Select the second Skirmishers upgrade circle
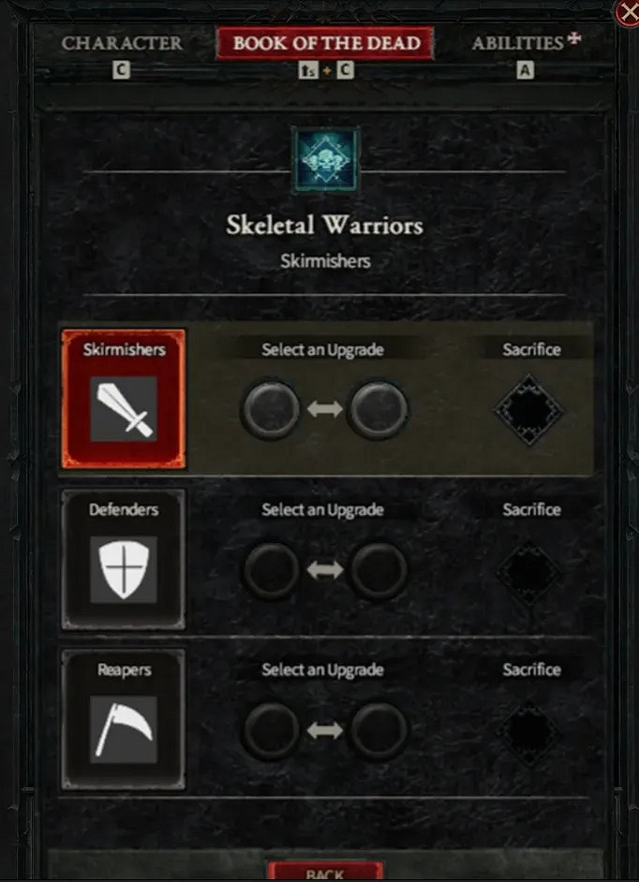 tap(379, 409)
